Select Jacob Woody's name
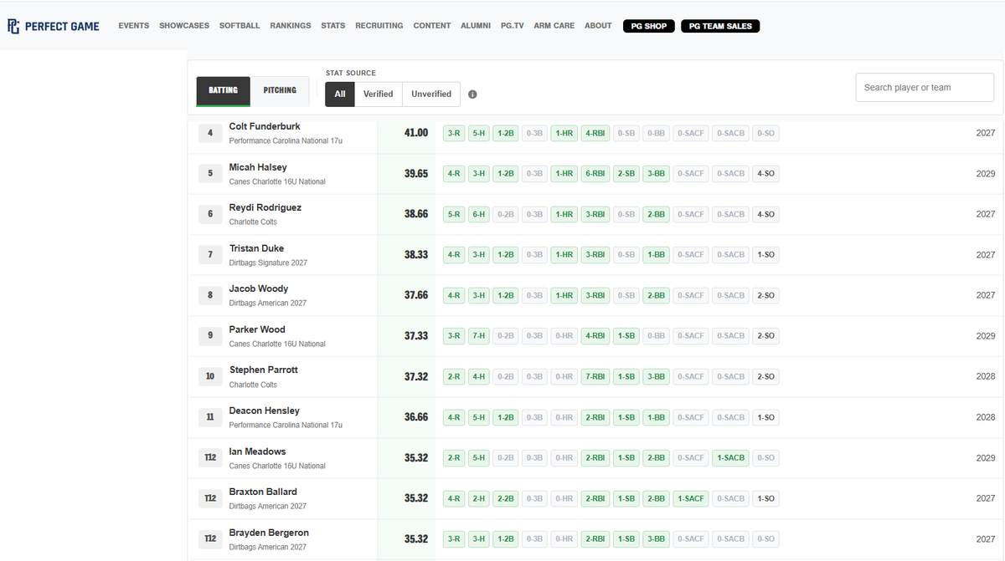Screen dimensions: 1005x561 [x=259, y=288]
